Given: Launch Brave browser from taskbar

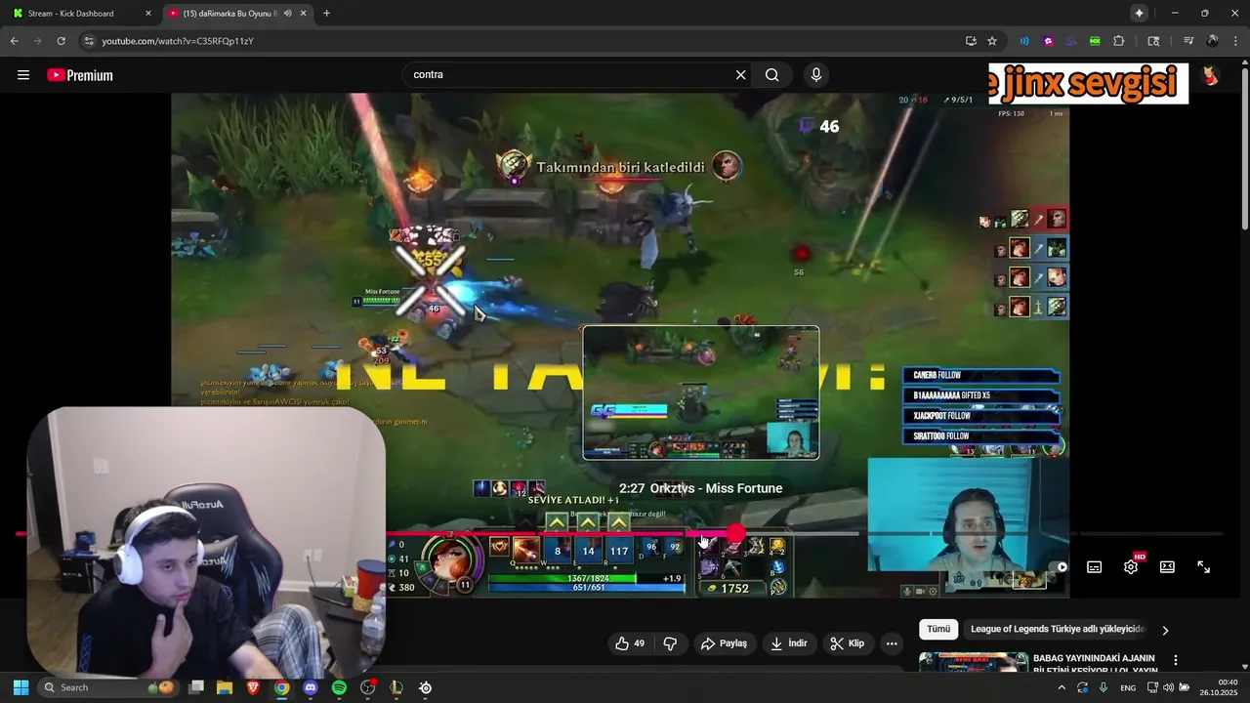Looking at the screenshot, I should pyautogui.click(x=253, y=687).
